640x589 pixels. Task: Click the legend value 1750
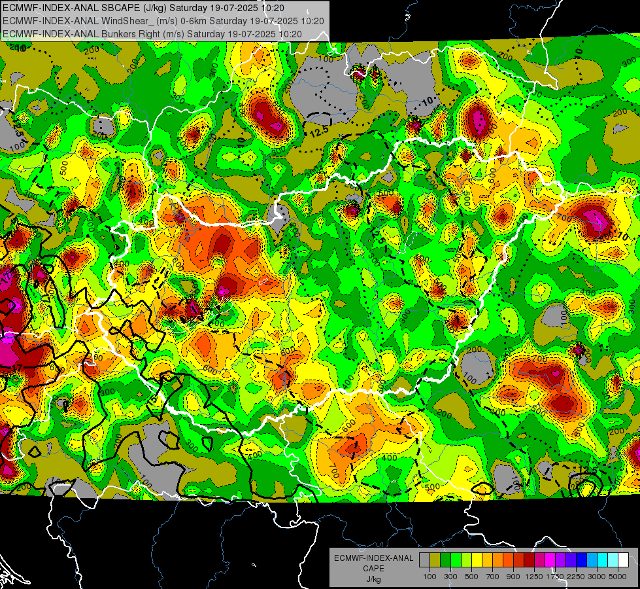555,577
